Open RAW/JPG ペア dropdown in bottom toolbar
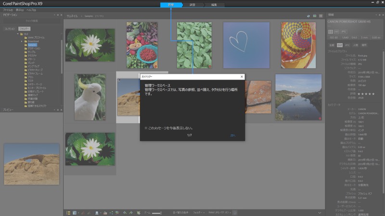 pos(220,212)
